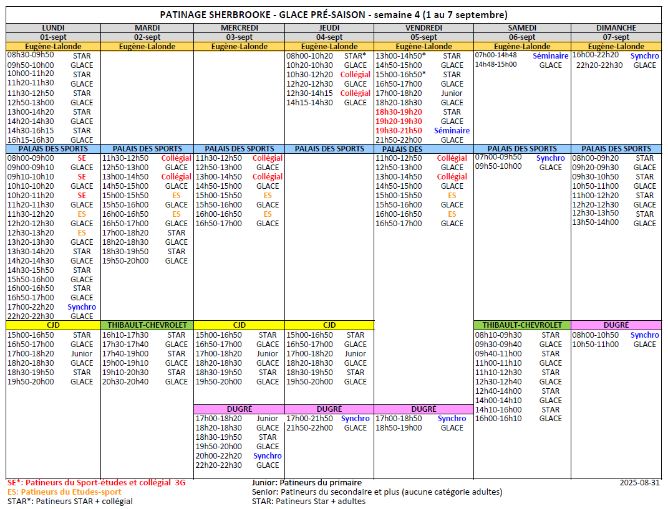Click the time slot "12h40-14h00"
Screen dimensions: 668x509
[498, 391]
